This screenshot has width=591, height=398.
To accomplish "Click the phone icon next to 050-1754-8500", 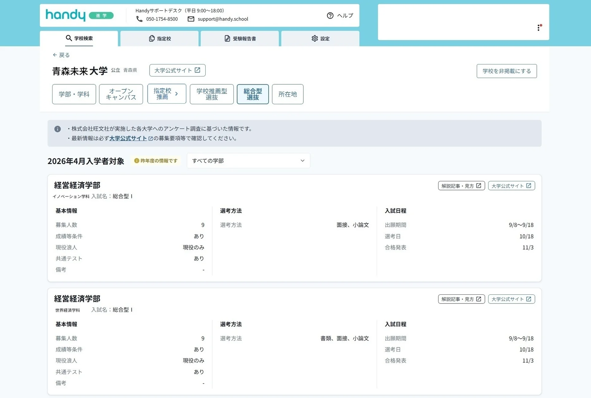I will tap(140, 19).
